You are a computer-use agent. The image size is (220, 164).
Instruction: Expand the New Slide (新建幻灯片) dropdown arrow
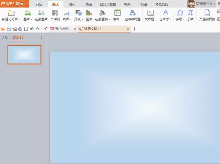point(20,19)
